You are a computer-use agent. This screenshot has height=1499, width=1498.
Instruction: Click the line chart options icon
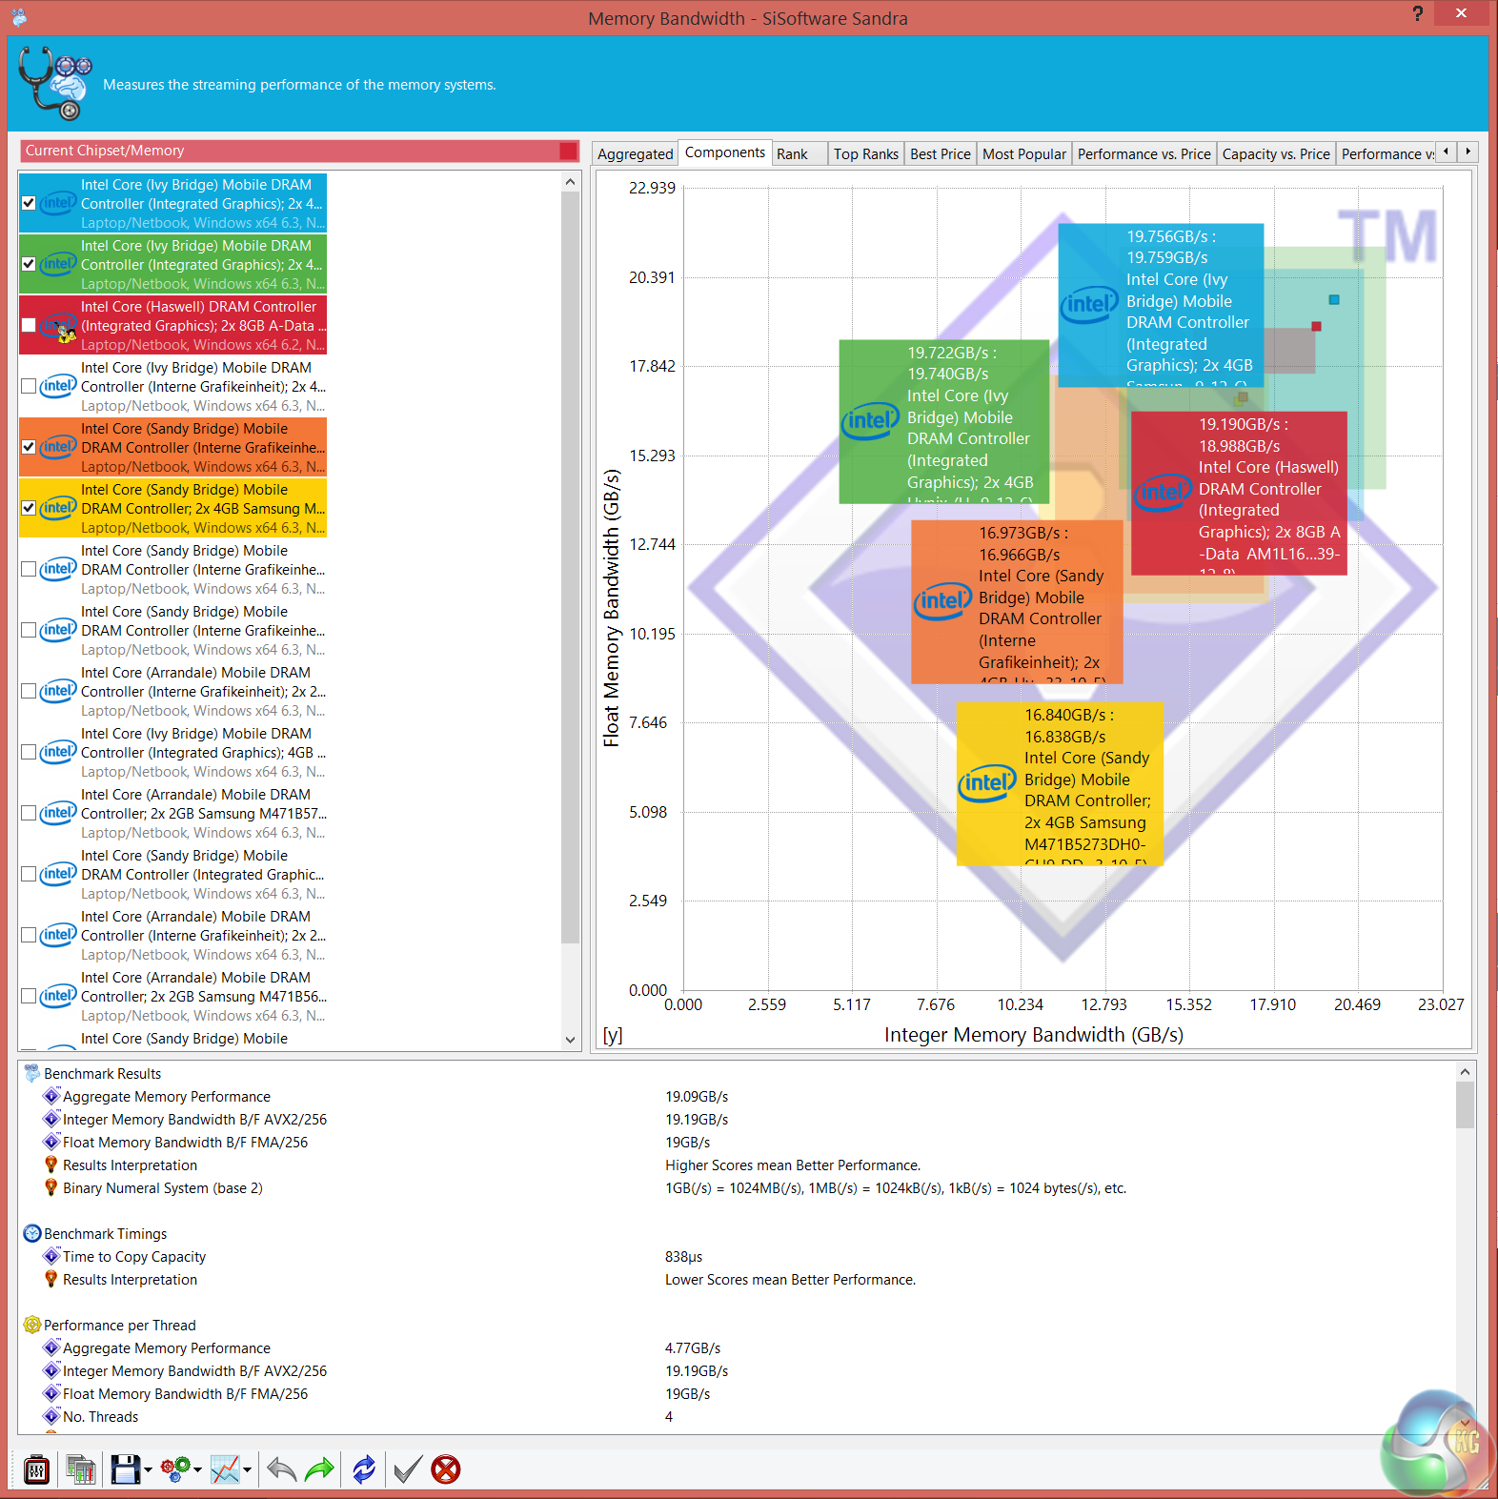225,1469
